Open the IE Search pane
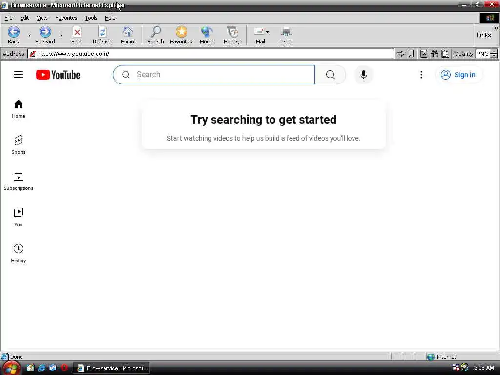Screen dimensions: 500x375 pyautogui.click(x=156, y=35)
